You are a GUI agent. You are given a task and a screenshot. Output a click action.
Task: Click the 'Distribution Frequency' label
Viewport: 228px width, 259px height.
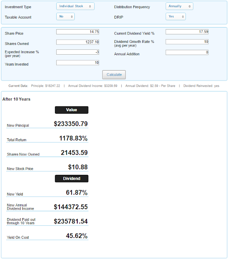tap(132, 7)
